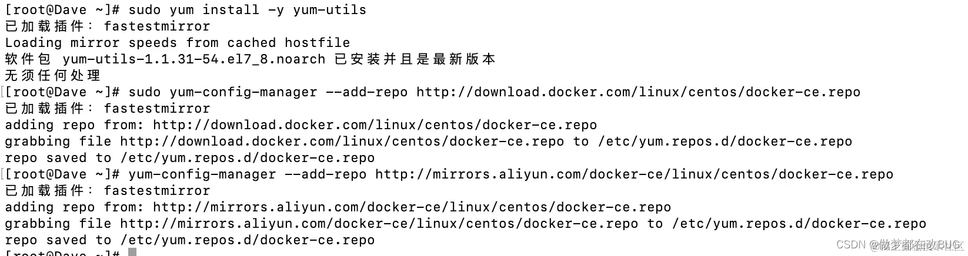The image size is (968, 256).
Task: Click the "sudo yum install -y yum-utils" command
Action: coord(247,10)
